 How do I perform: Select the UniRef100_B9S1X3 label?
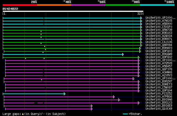point(159,103)
